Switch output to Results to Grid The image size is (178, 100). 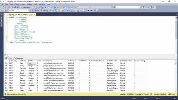tap(75, 11)
